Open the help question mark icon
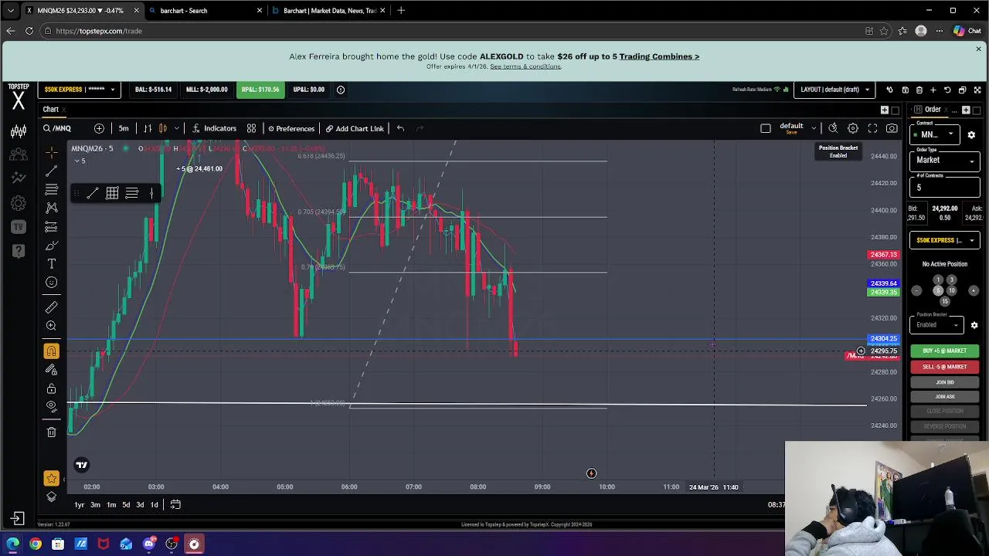Image resolution: width=989 pixels, height=556 pixels. 19,250
